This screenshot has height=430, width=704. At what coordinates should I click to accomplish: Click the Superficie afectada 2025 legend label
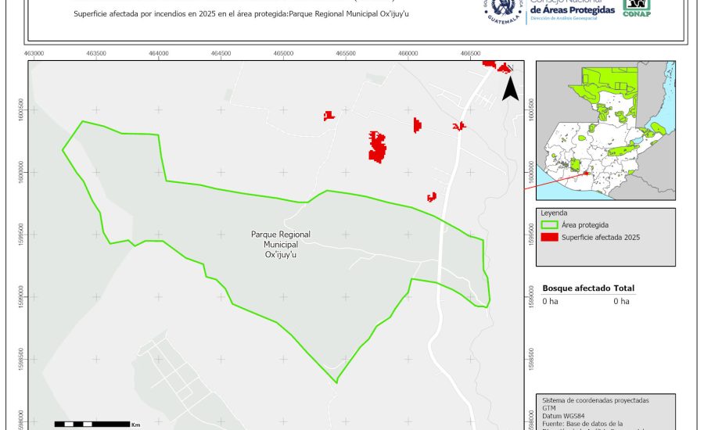(601, 237)
